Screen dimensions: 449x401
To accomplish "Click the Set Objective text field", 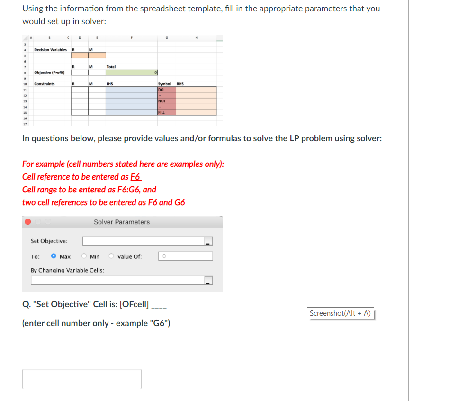I will 144,240.
